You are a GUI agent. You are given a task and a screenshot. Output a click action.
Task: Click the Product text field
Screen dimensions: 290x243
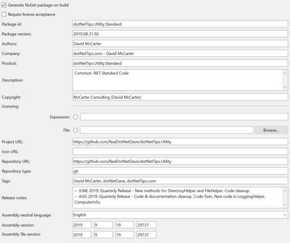click(x=180, y=63)
